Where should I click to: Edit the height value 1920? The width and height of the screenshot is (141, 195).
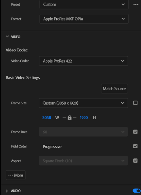click(x=84, y=117)
